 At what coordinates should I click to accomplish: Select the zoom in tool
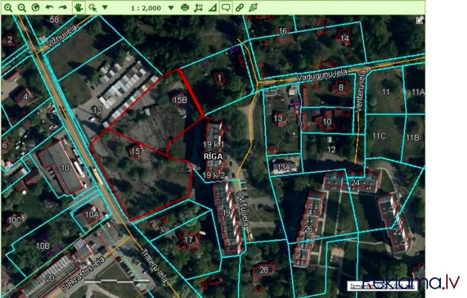8,7
